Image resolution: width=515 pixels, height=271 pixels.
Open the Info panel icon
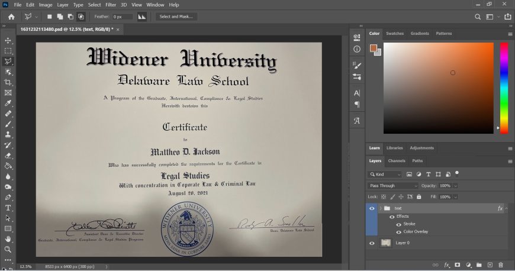357,49
